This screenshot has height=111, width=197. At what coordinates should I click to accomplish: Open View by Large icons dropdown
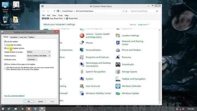coord(143,25)
